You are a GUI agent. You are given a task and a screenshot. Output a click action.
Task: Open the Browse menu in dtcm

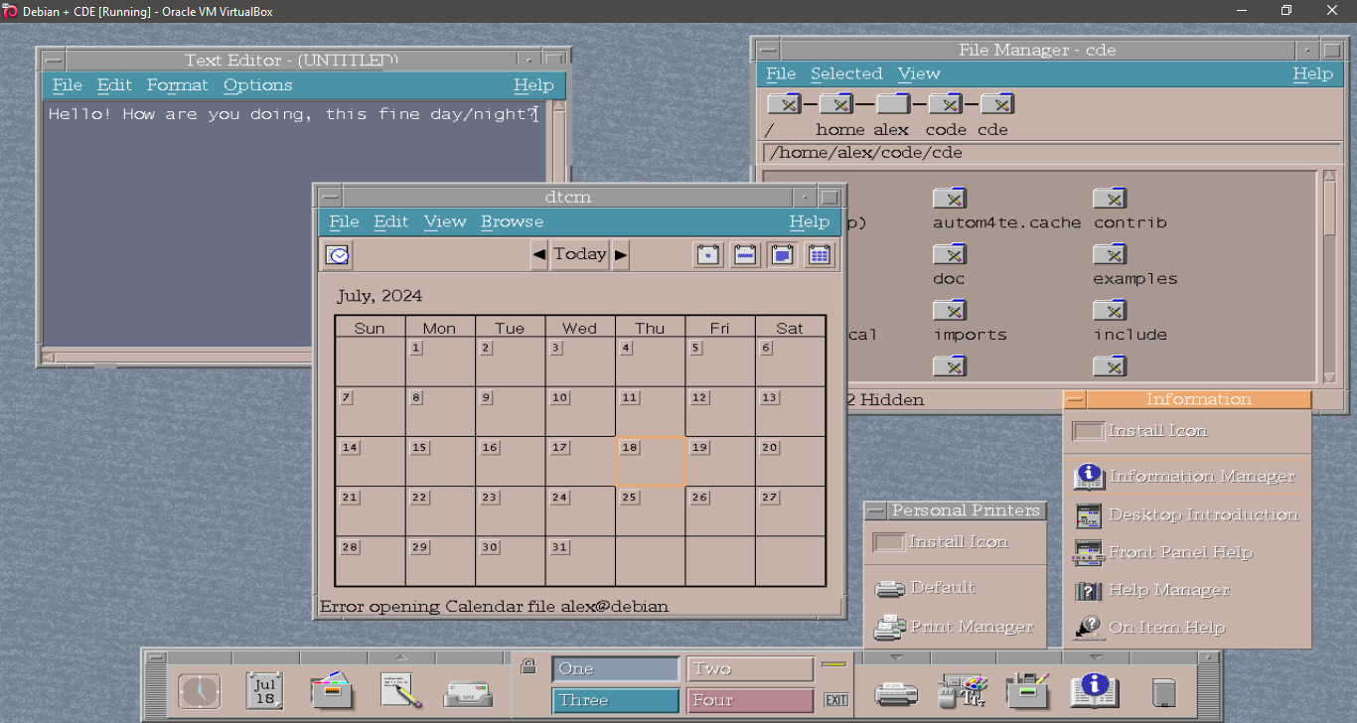click(x=512, y=221)
